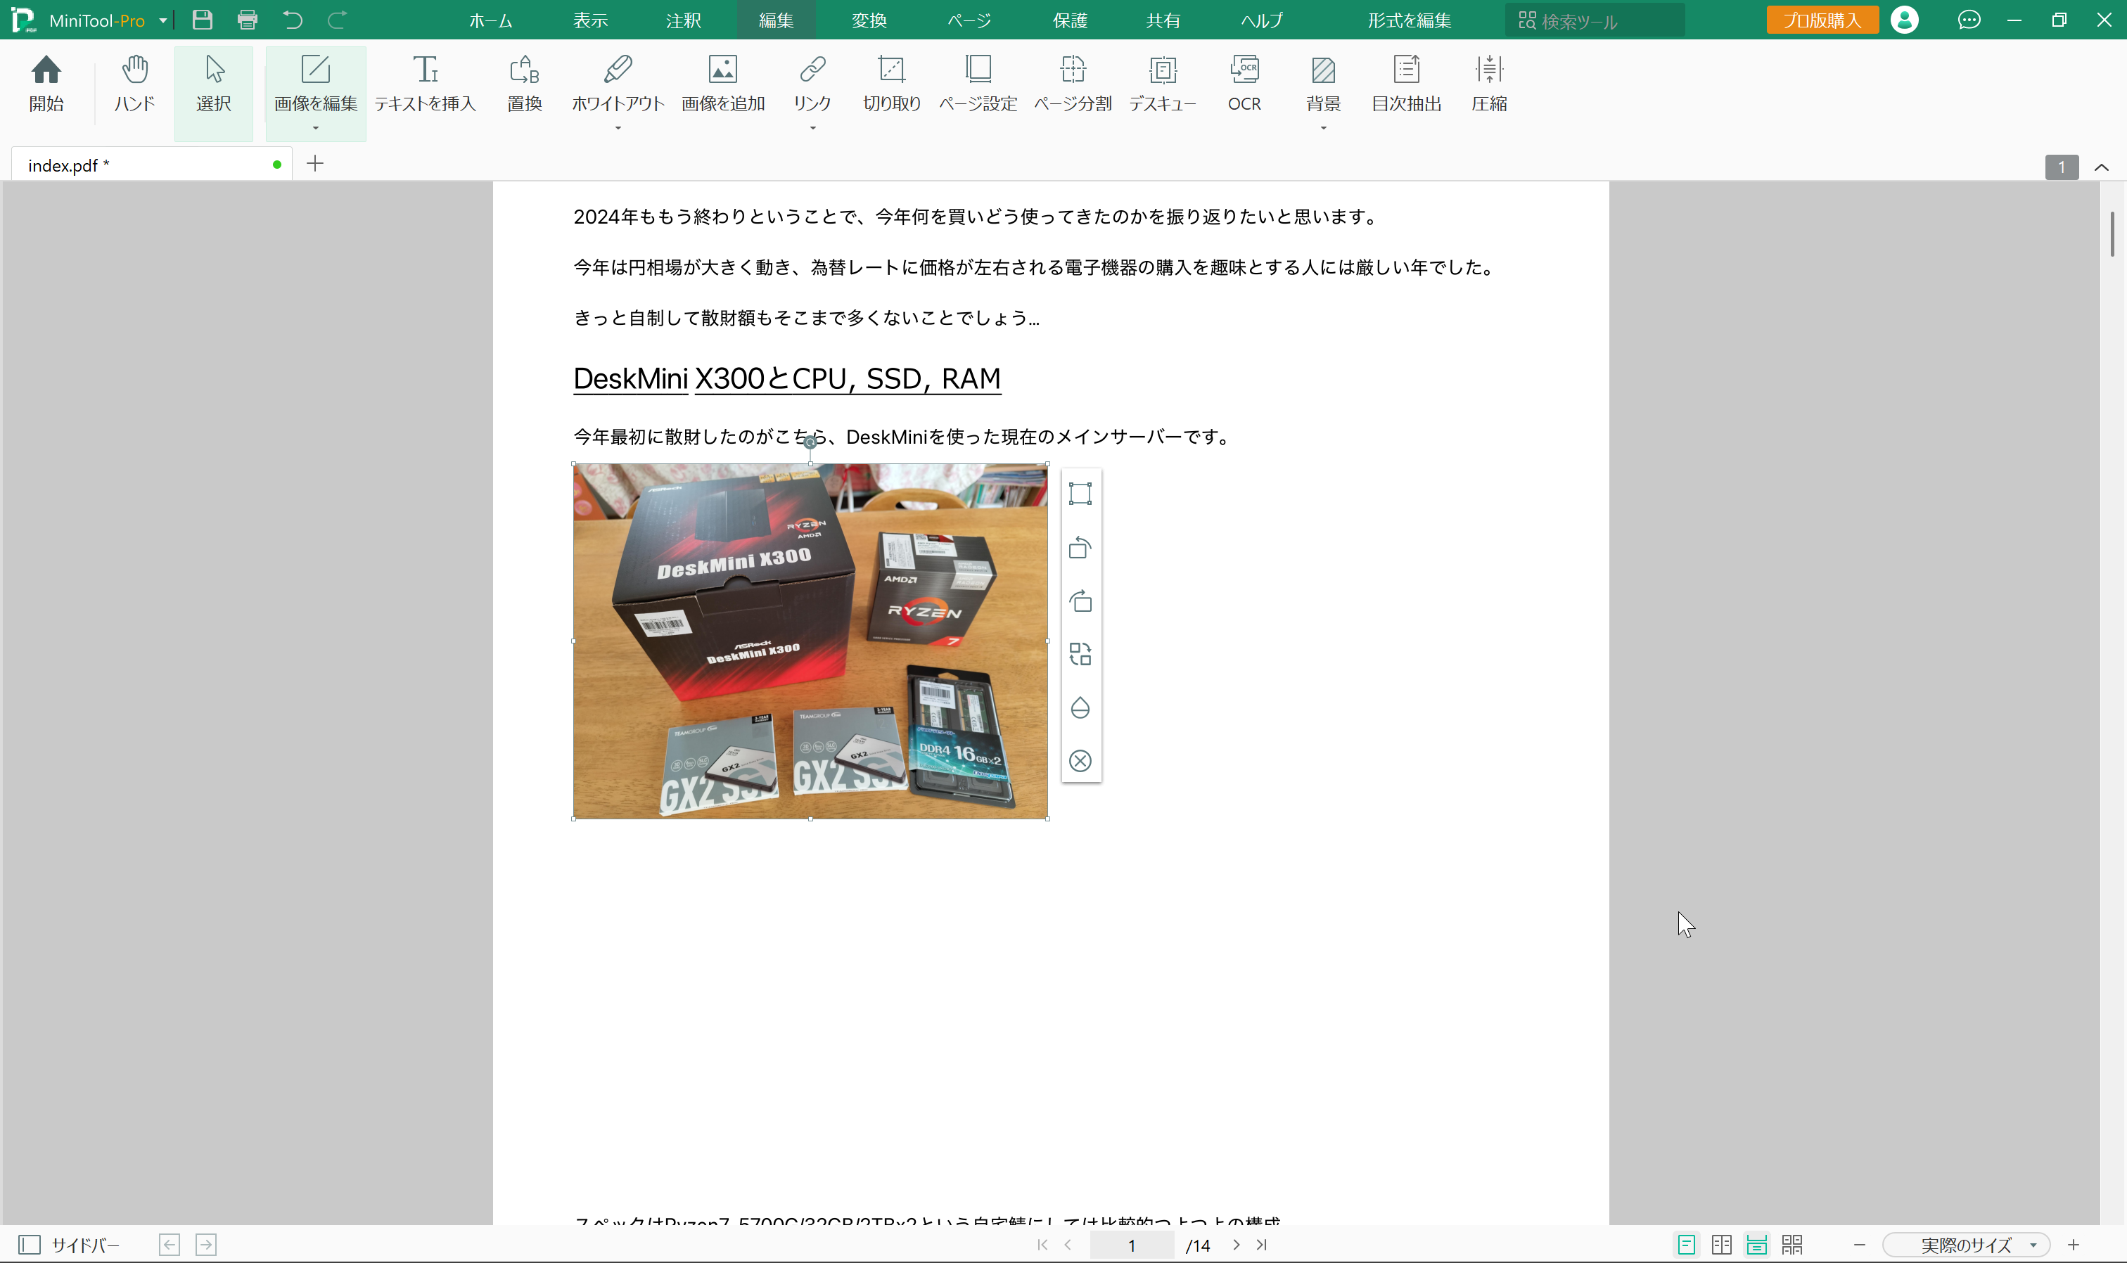Screen dimensions: 2127x1263
Task: Open the user account avatar
Action: (1905, 20)
